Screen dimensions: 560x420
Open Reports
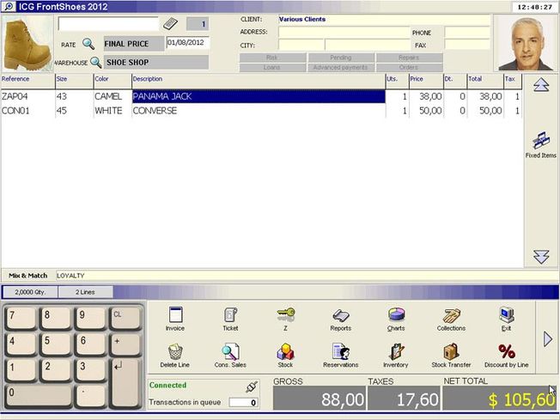341,319
